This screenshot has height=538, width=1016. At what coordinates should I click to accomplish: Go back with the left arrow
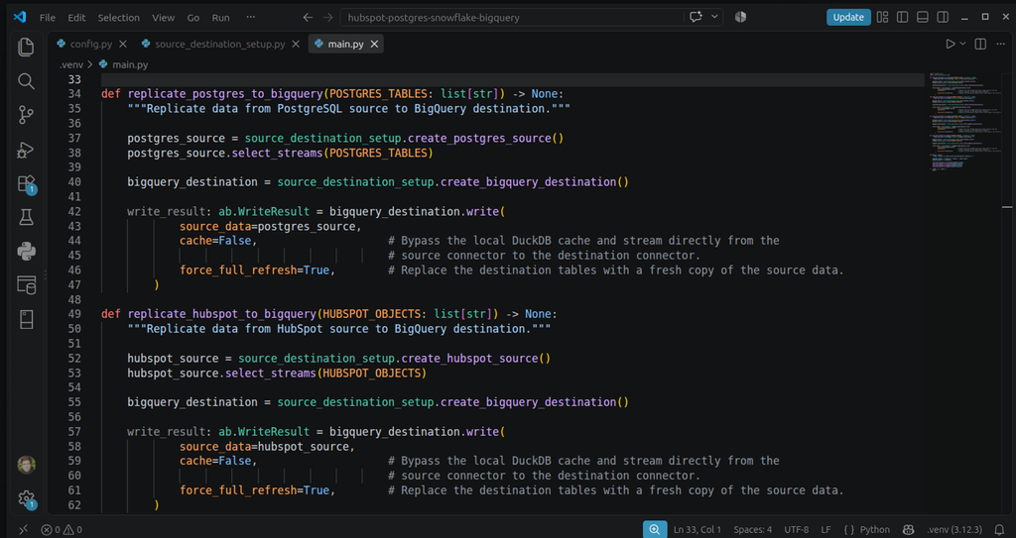click(x=308, y=18)
